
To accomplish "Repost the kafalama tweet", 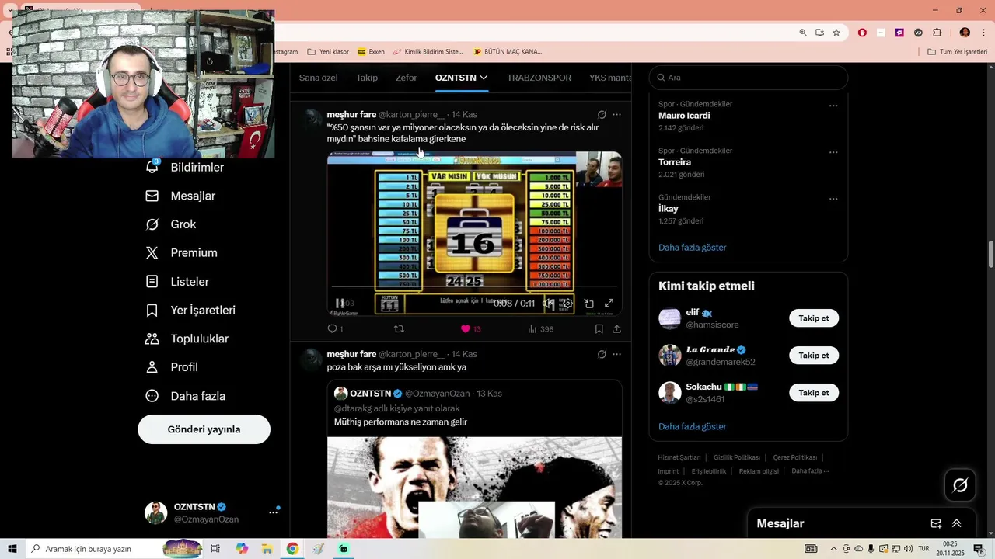I will point(399,329).
